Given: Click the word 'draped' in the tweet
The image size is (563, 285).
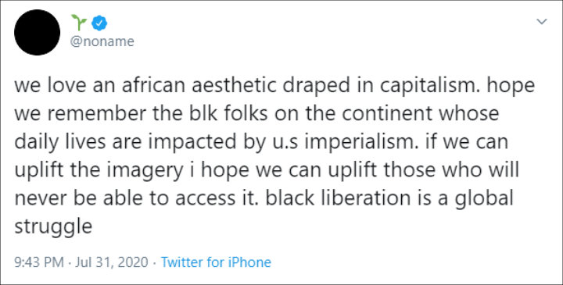Looking at the screenshot, I should pos(314,87).
